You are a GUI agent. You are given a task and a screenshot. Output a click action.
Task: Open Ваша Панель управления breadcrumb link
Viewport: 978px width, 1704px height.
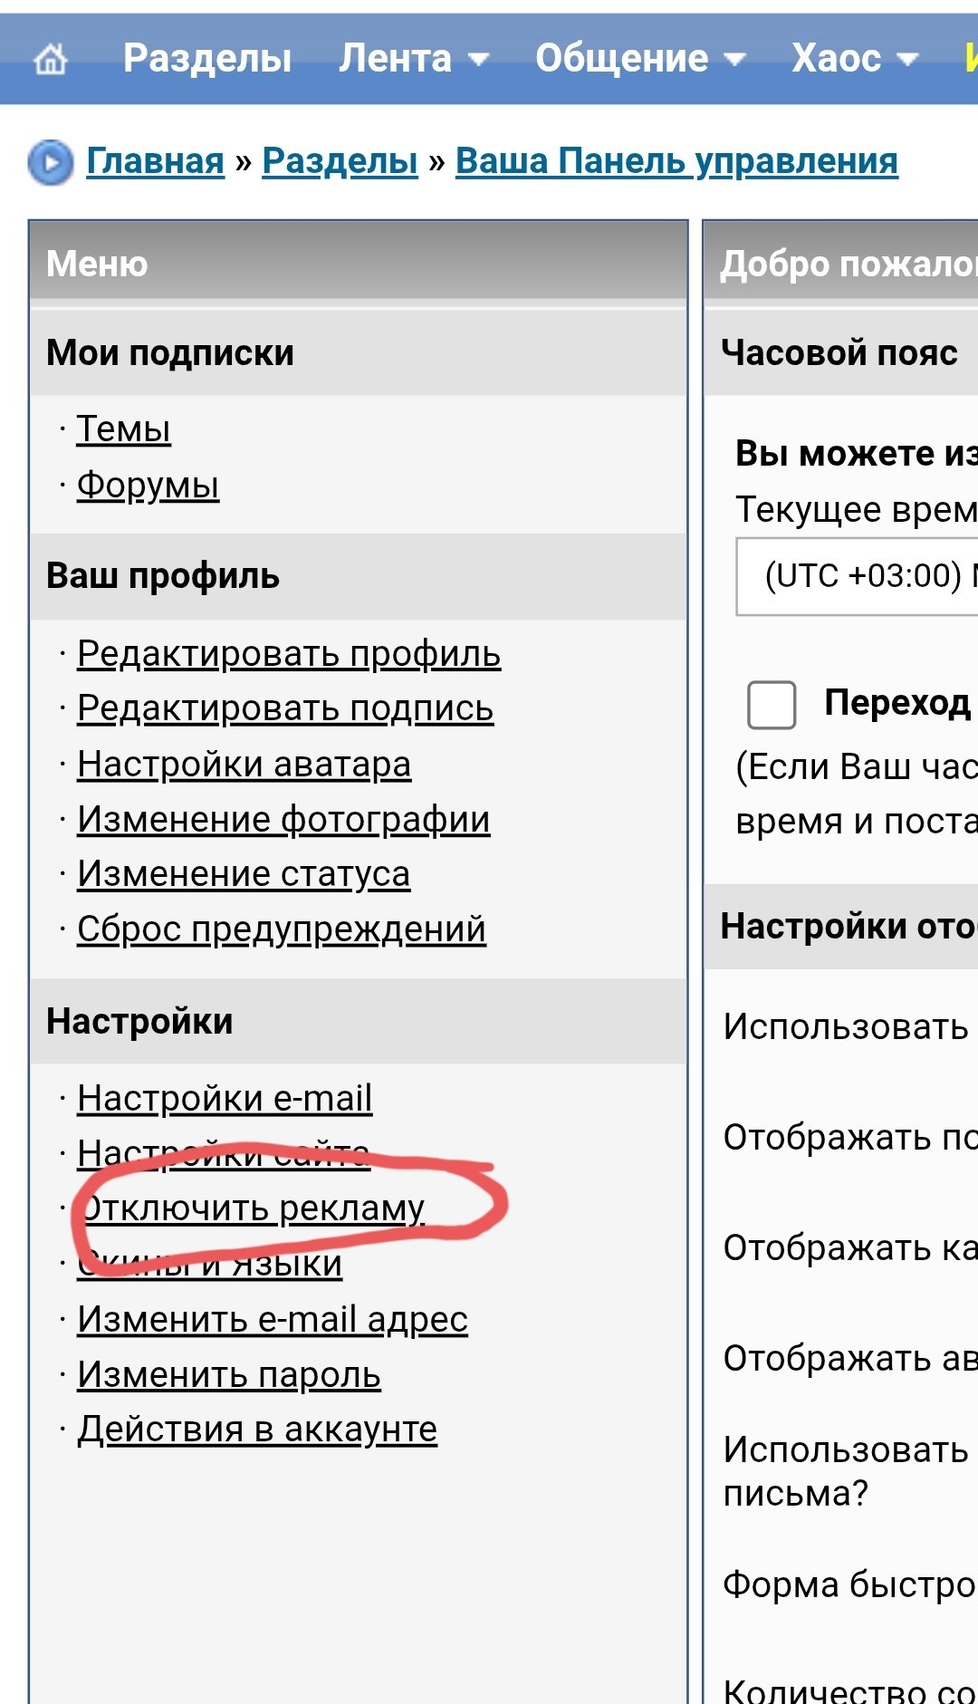[676, 161]
